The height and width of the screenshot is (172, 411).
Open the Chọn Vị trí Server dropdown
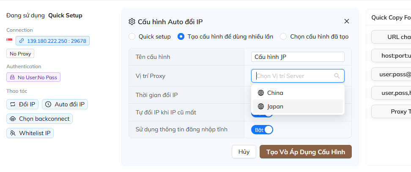(x=295, y=76)
